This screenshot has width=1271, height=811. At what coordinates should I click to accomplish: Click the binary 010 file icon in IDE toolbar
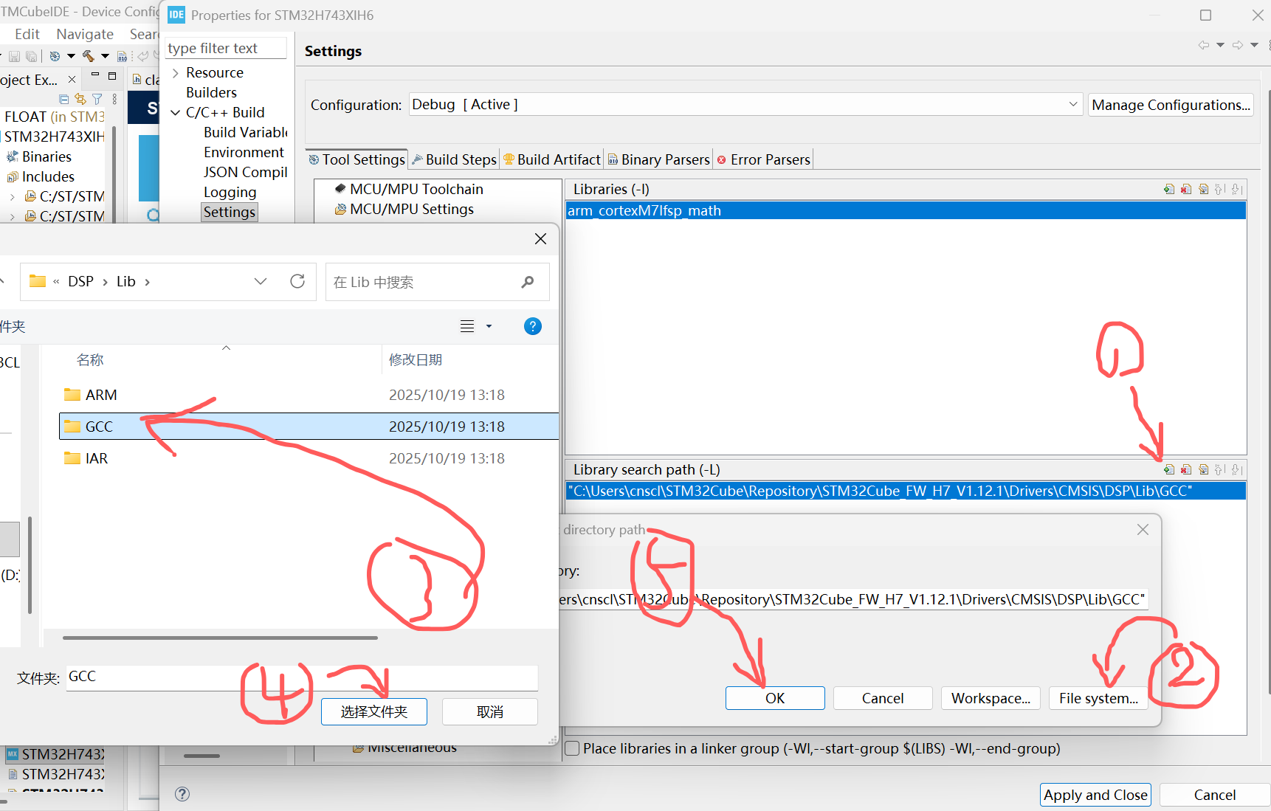pyautogui.click(x=123, y=56)
